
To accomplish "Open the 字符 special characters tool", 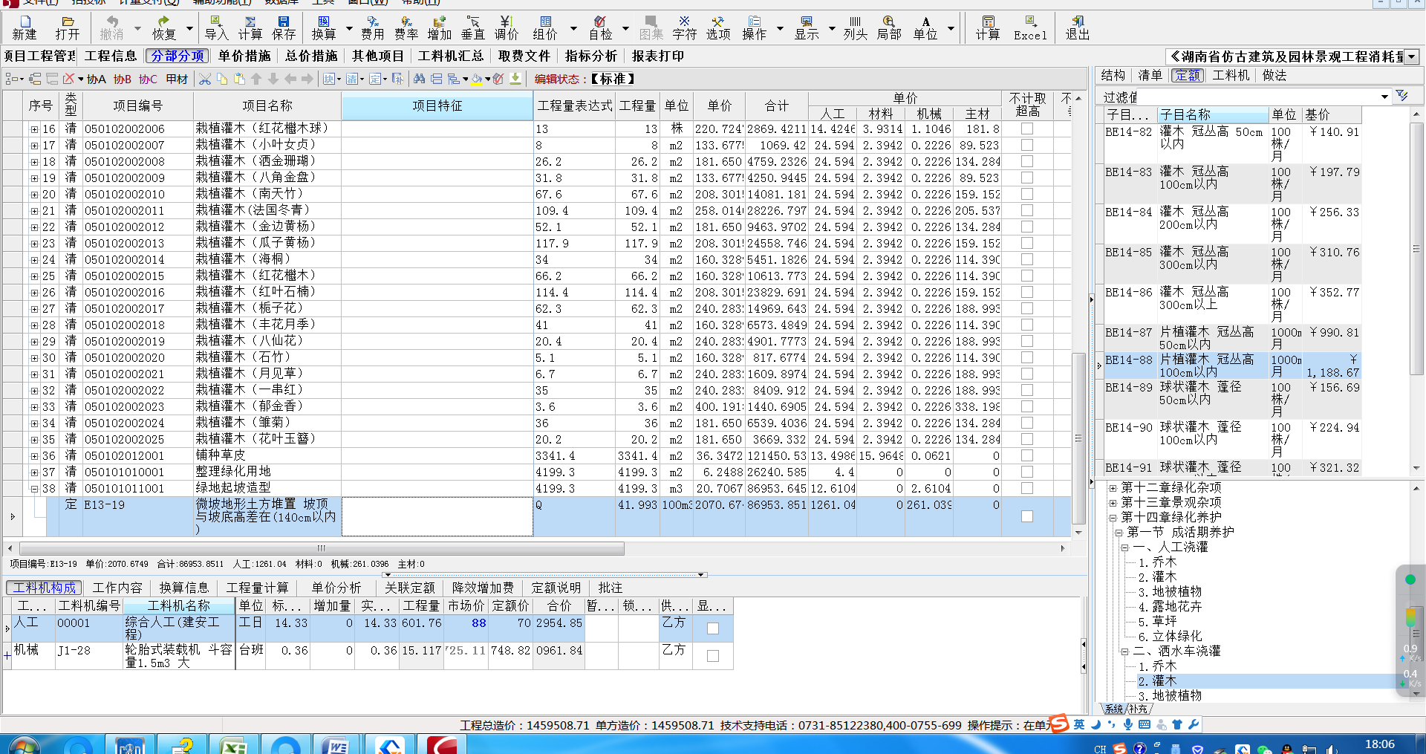I will click(684, 27).
